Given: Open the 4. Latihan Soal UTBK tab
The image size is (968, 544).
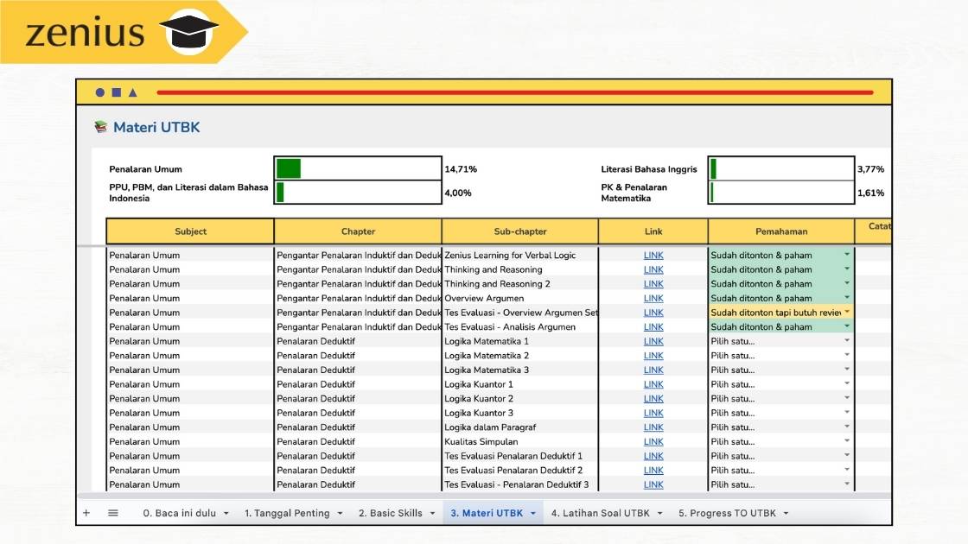Looking at the screenshot, I should click(600, 513).
